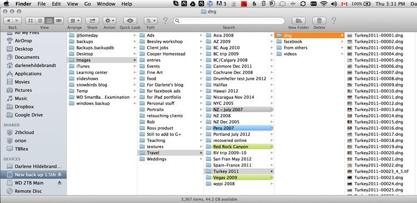Open the Images folder
The image size is (417, 203).
coord(102,60)
